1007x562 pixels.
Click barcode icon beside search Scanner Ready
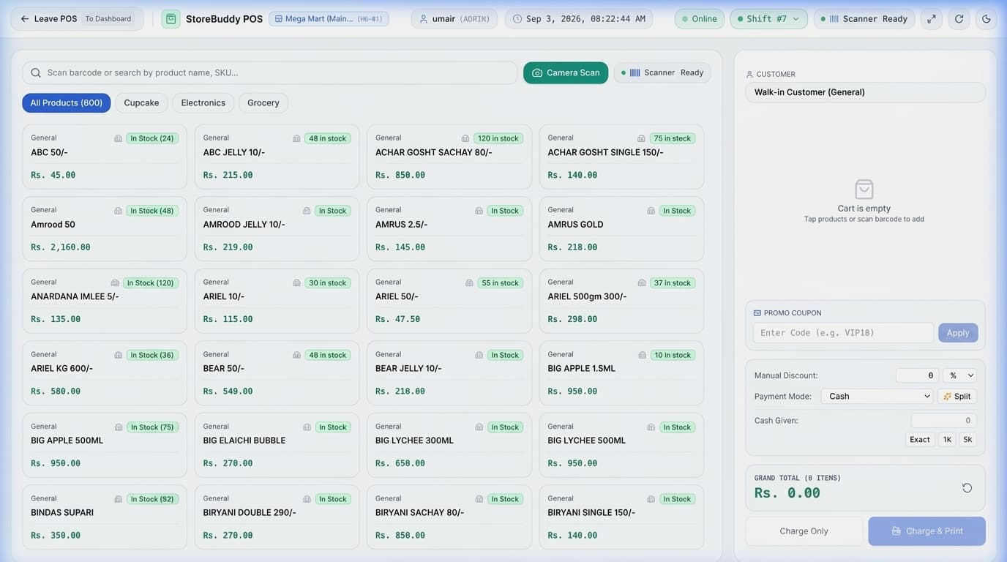click(634, 72)
